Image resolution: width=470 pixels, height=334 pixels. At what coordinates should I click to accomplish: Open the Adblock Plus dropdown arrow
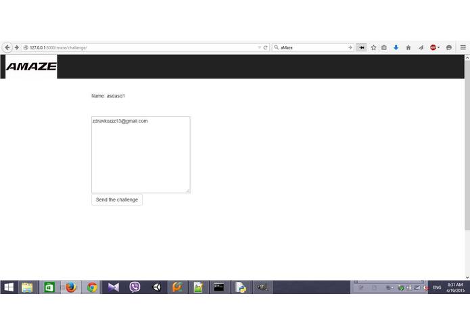tap(438, 47)
